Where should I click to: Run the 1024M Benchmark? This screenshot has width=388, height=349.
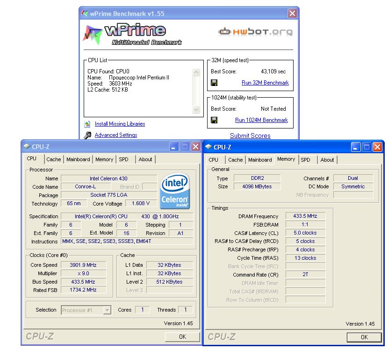261,120
